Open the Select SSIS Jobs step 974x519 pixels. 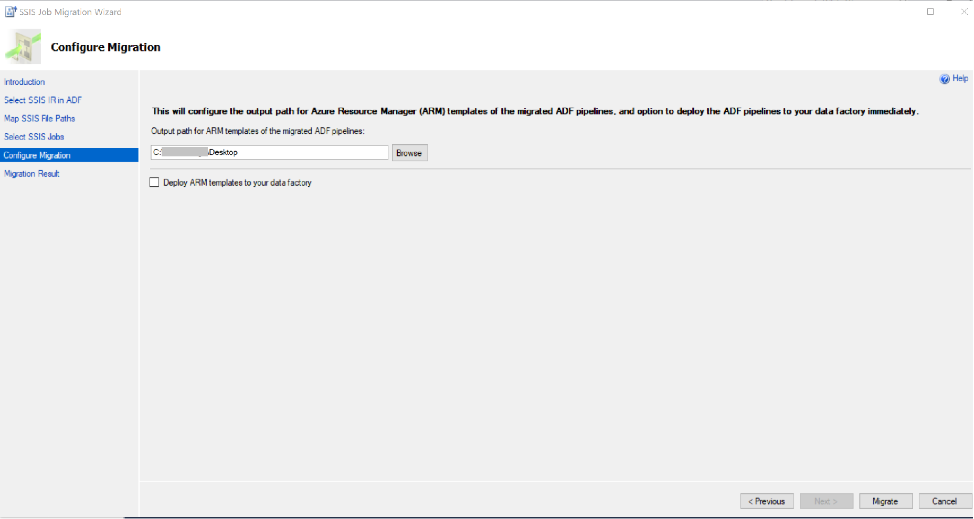click(34, 137)
